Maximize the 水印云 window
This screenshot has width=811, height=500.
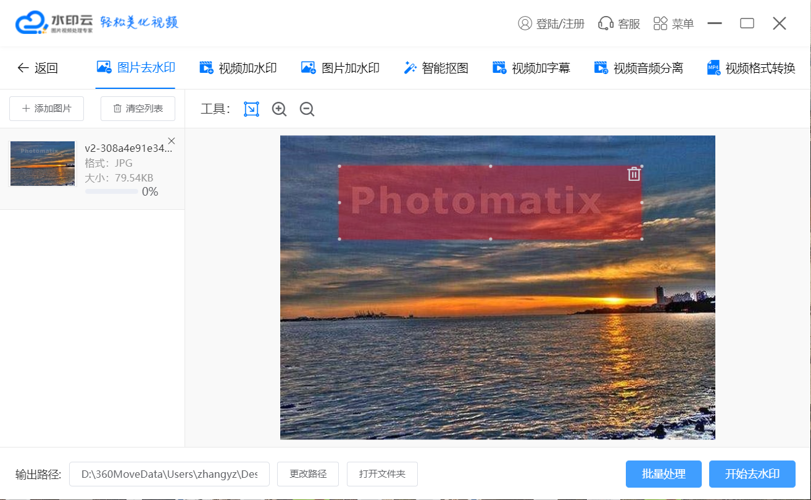[747, 23]
